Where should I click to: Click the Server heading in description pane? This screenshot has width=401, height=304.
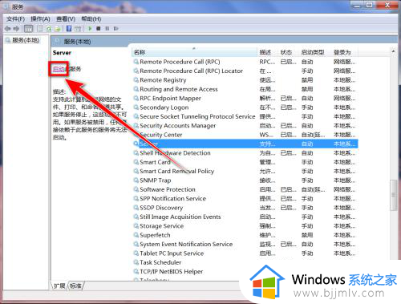pos(62,53)
